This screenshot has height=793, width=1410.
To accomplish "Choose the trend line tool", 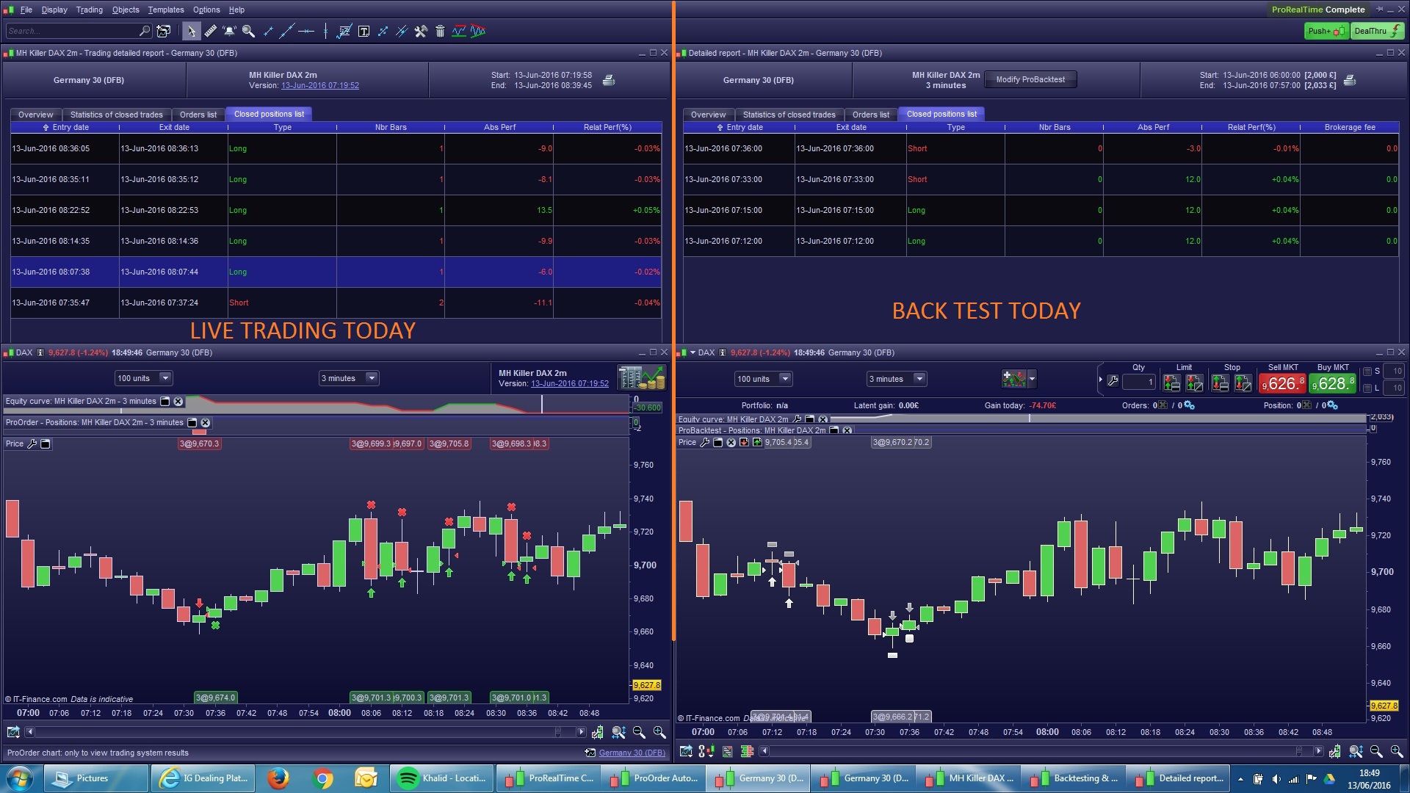I will click(x=287, y=31).
